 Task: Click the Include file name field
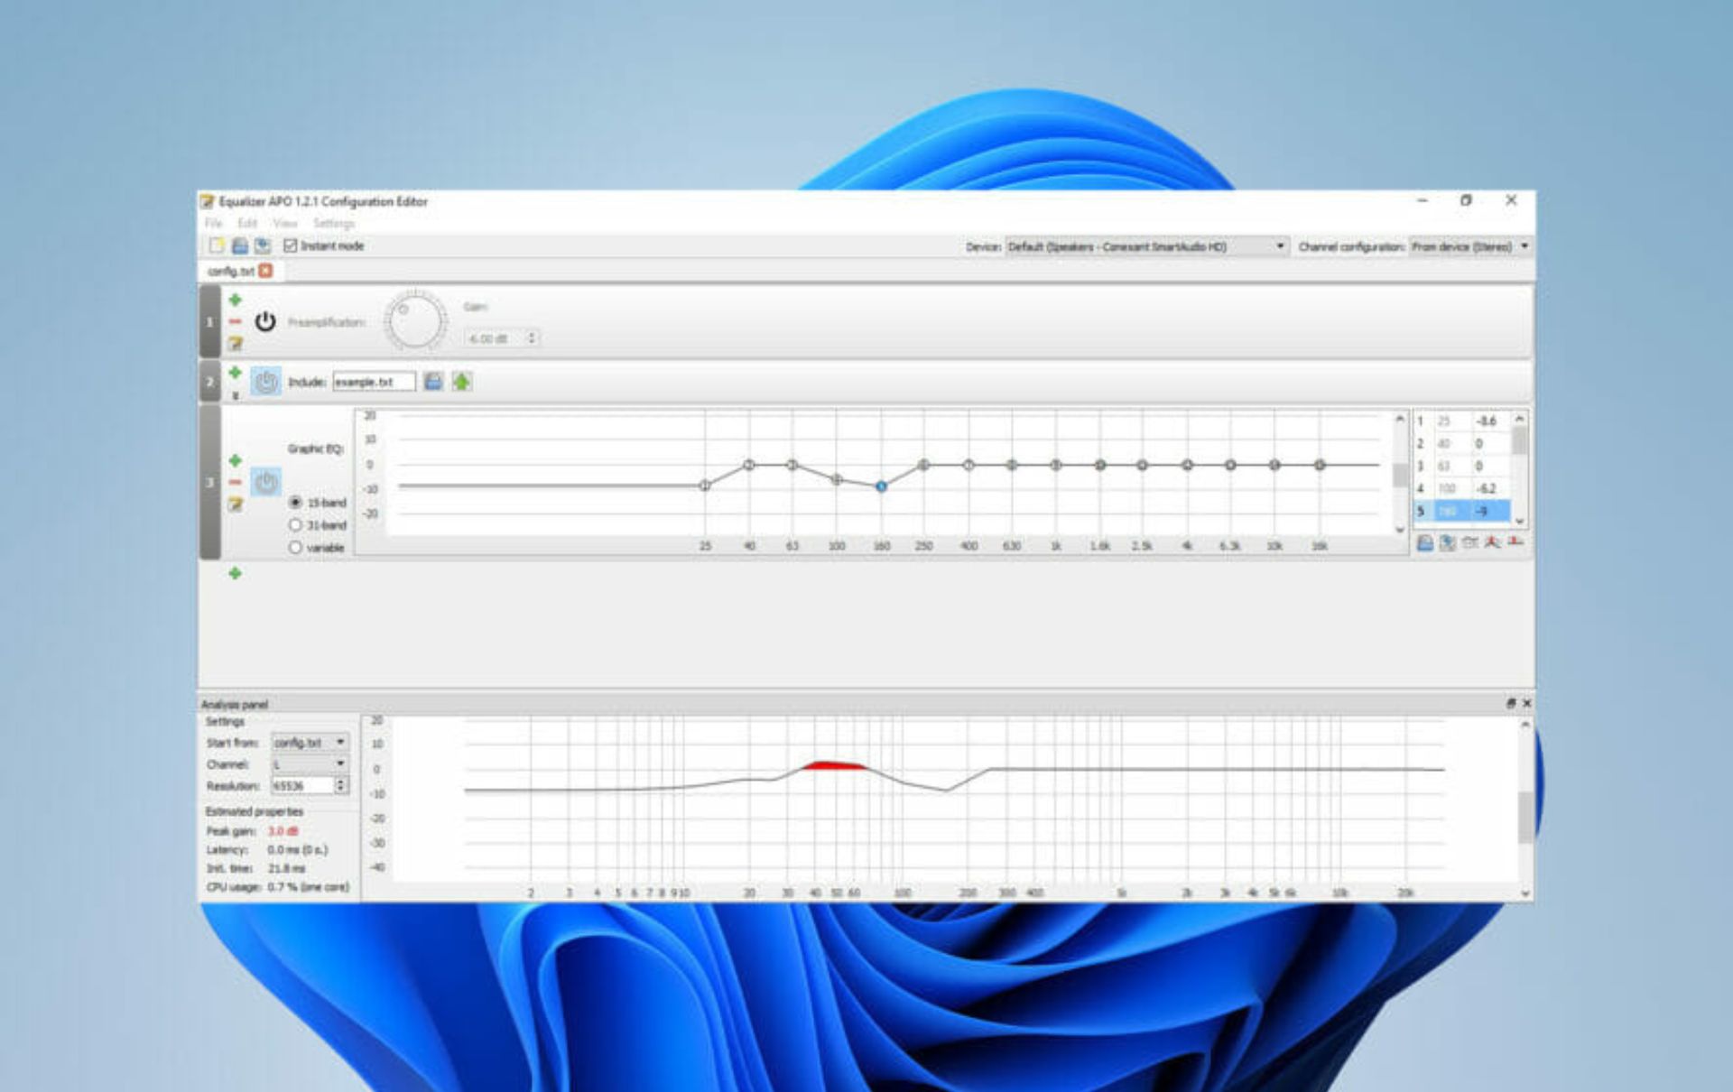[375, 382]
